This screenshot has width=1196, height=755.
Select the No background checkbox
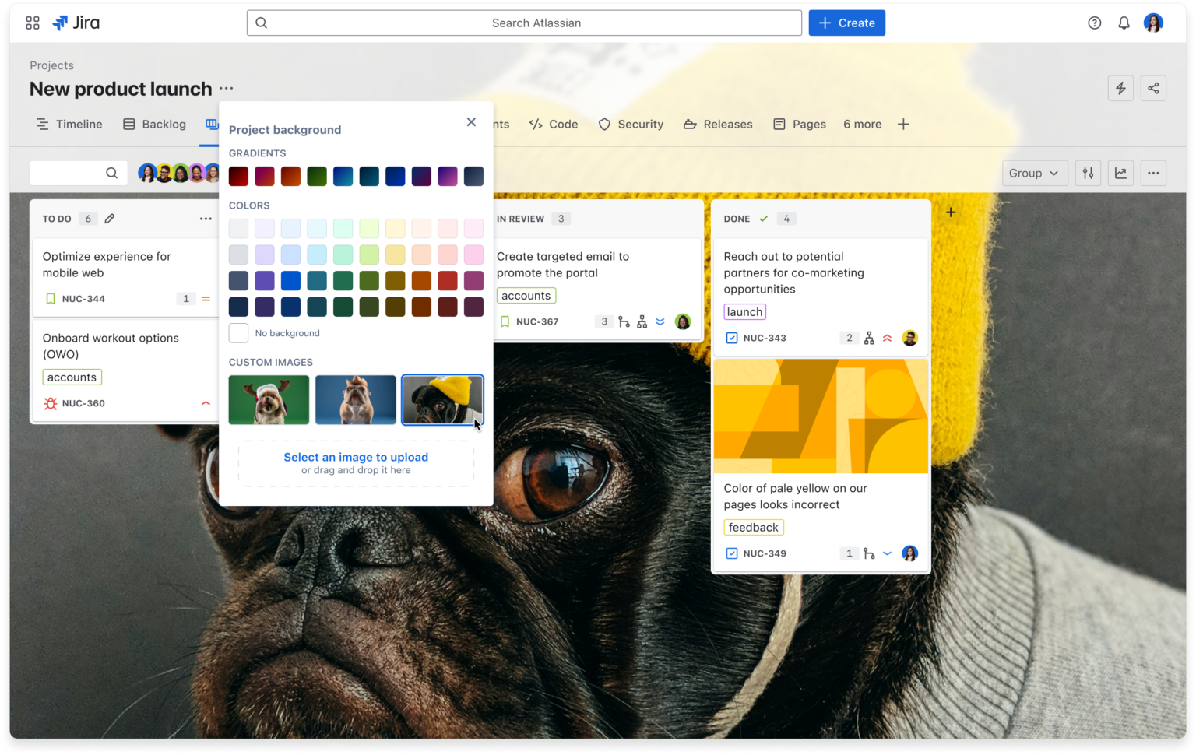coord(238,333)
